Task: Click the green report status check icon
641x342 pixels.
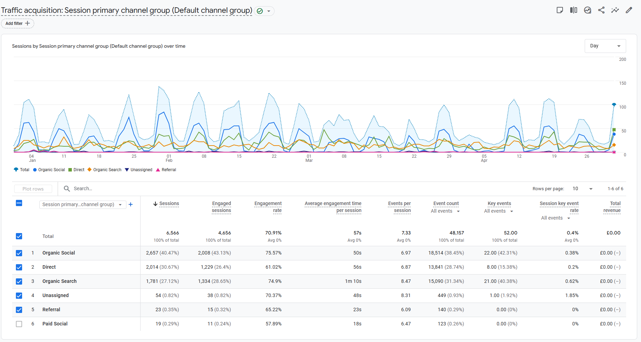Action: click(x=260, y=11)
